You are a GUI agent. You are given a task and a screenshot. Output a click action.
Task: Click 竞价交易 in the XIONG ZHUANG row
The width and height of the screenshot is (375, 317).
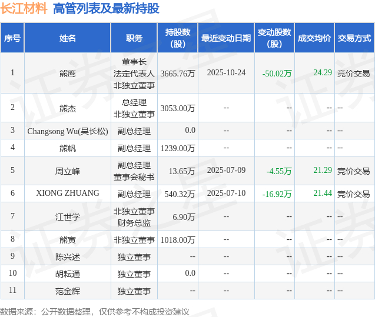coord(353,194)
